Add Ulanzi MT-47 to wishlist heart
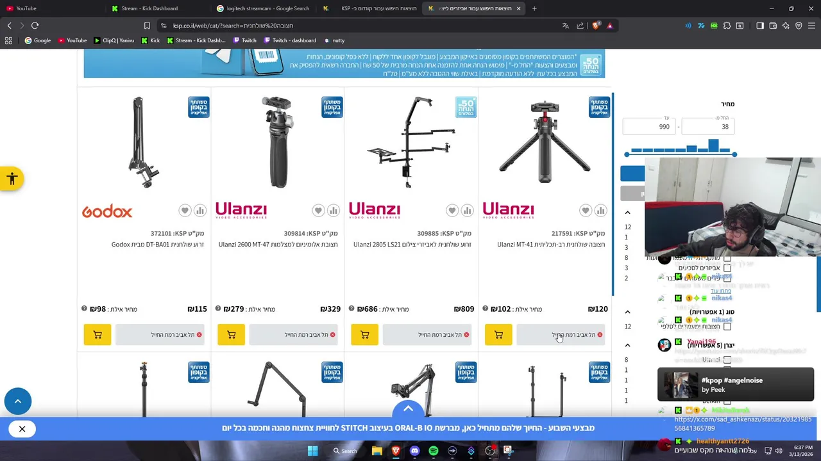821x461 pixels. click(x=318, y=211)
